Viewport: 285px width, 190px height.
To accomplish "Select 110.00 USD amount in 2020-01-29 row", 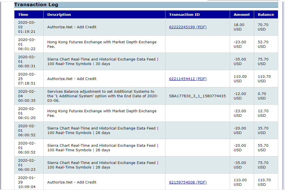I will [x=240, y=182].
